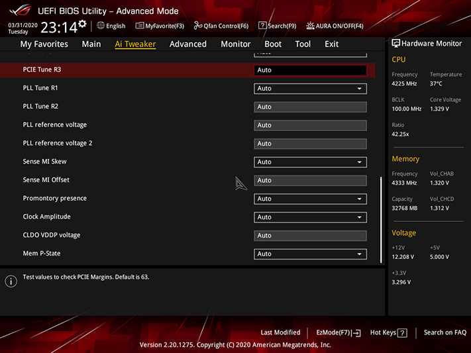Click the Hardware Monitor screen icon
The image size is (471, 353).
396,43
